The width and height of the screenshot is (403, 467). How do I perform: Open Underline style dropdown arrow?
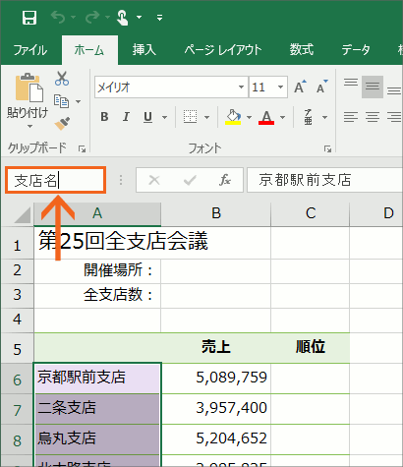click(164, 117)
